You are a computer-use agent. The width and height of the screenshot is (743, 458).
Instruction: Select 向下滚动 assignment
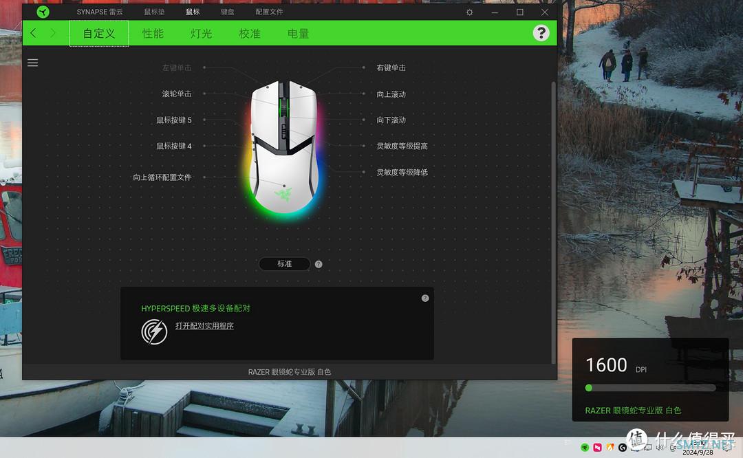pyautogui.click(x=391, y=120)
